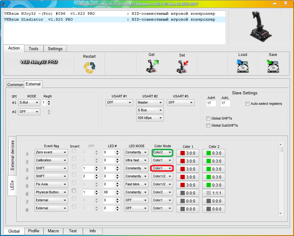Click the app icon in title bar

3,3
